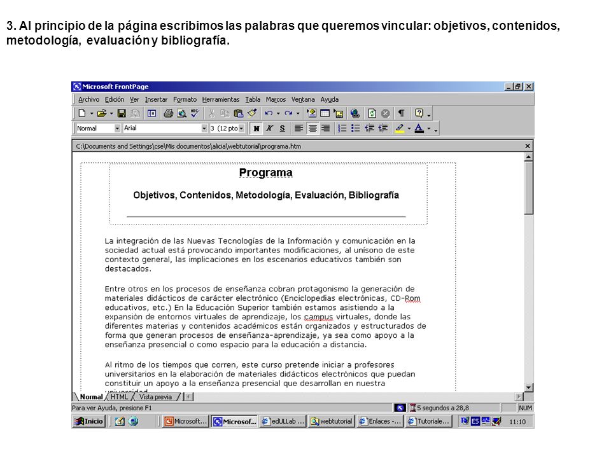Click the vertical scrollbar thumb

[528, 188]
